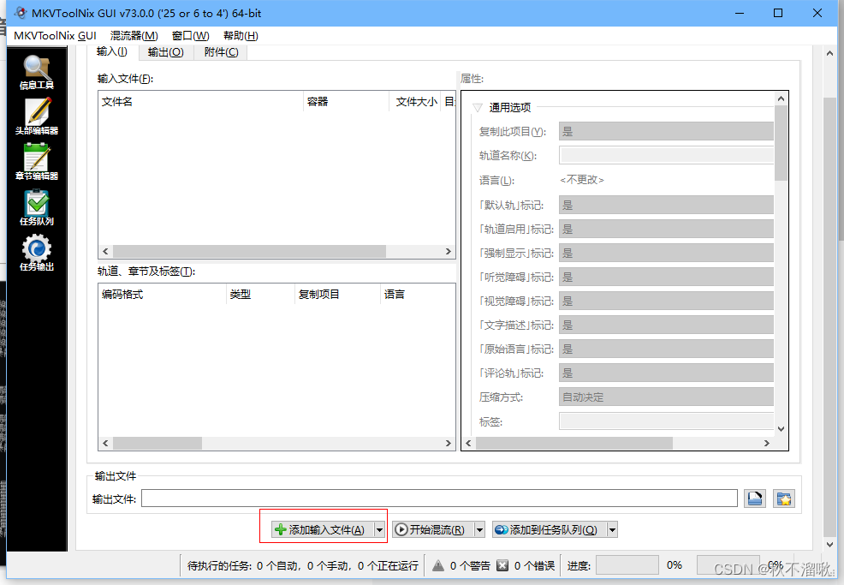
Task: Switch to the 输出(O) tab
Action: pos(166,52)
